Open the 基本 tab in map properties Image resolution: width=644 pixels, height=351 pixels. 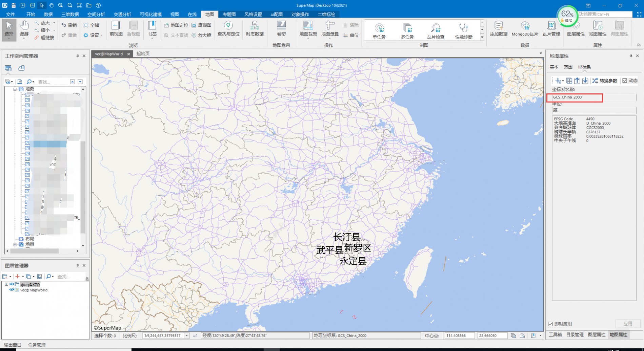tap(554, 67)
